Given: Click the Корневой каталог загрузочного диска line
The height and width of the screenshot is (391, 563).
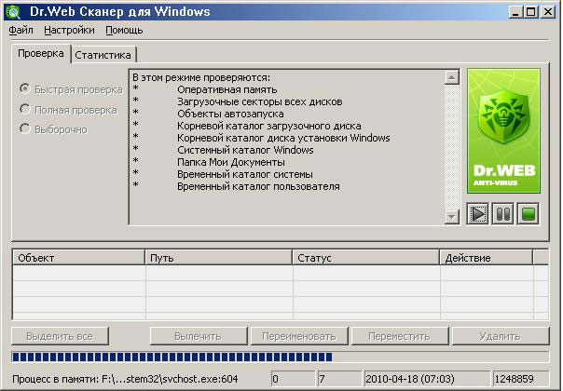Looking at the screenshot, I should [269, 127].
